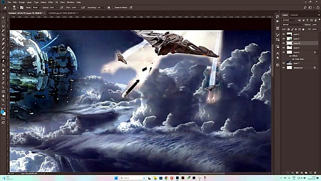Screen dimensions: 321x181
Task: Open the layer blend mode Normal dropdown
Action: (x=292, y=25)
